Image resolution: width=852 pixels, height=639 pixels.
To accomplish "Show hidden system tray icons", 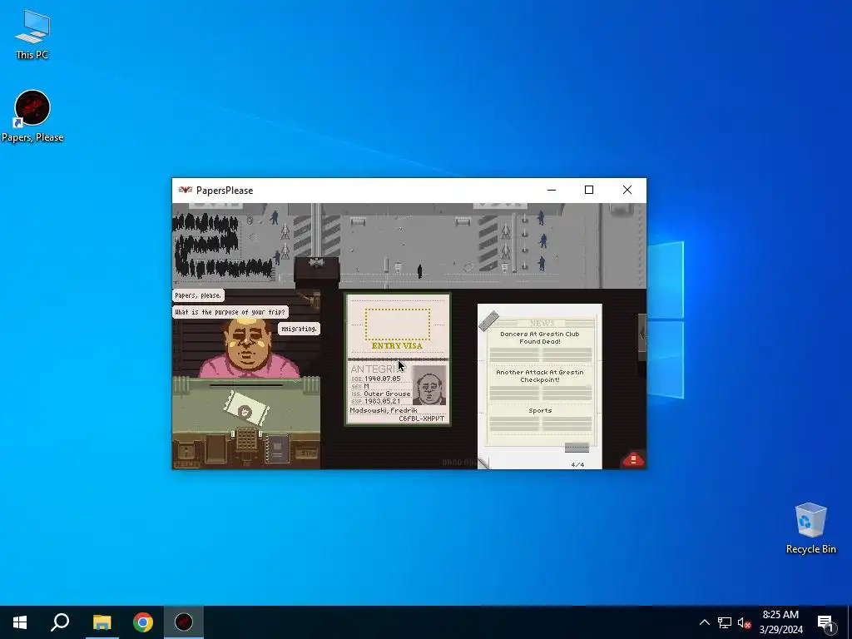I will click(704, 622).
